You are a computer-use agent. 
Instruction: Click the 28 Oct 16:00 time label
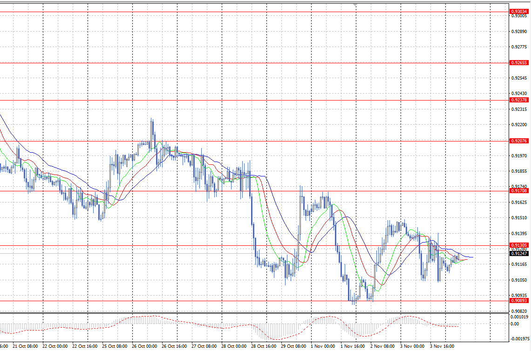(264, 346)
